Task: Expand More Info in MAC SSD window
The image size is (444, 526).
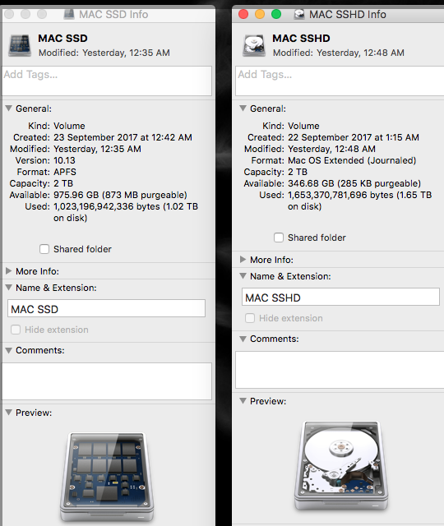Action: click(x=9, y=271)
